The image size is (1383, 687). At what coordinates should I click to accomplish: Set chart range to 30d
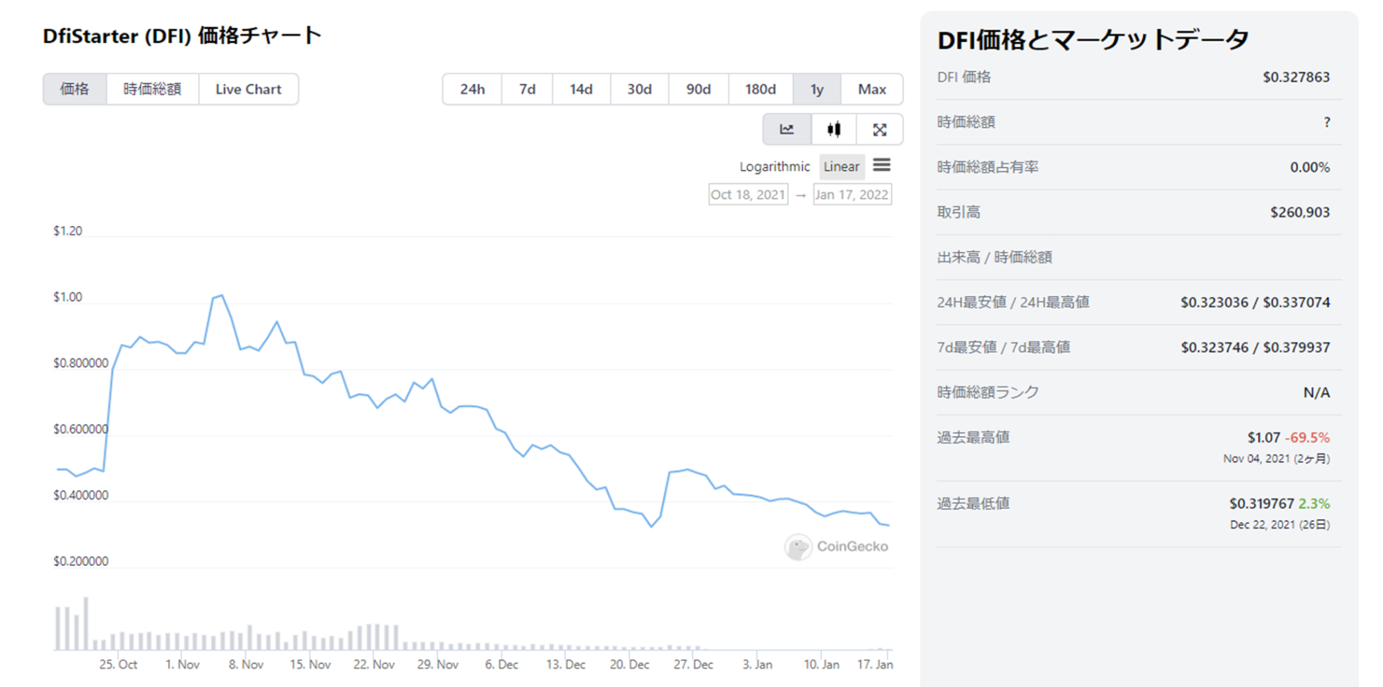pos(640,89)
